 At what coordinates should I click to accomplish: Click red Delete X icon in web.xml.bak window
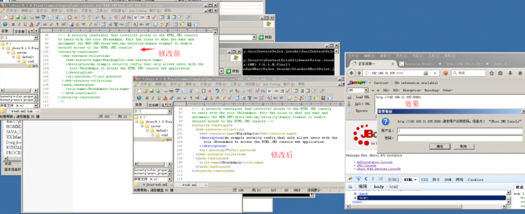(x=76, y=17)
